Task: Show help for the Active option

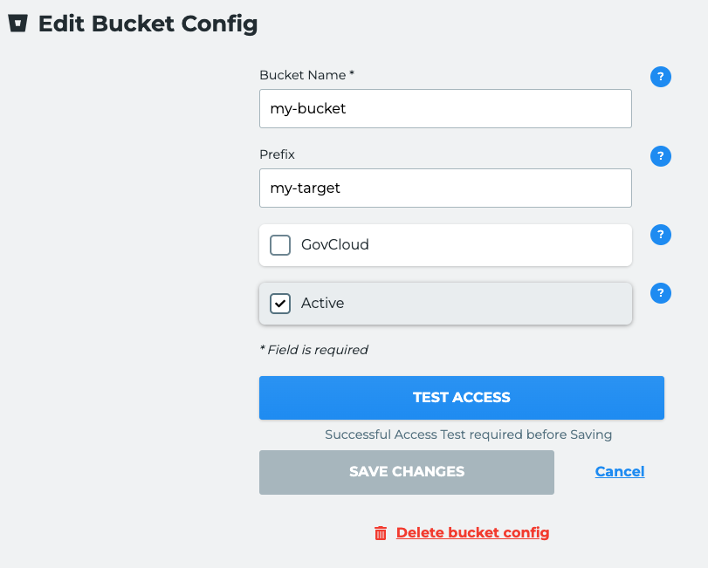Action: point(661,293)
